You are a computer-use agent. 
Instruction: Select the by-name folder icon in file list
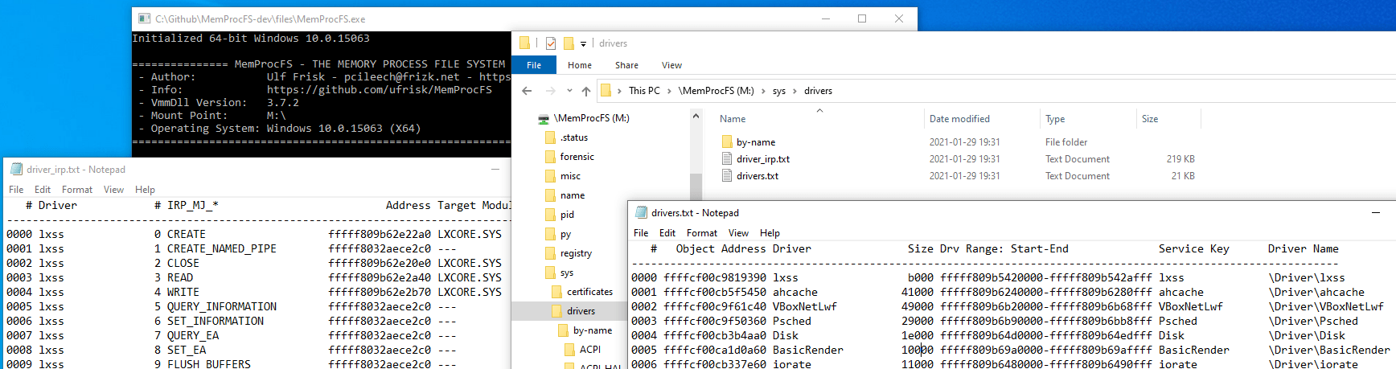[727, 142]
